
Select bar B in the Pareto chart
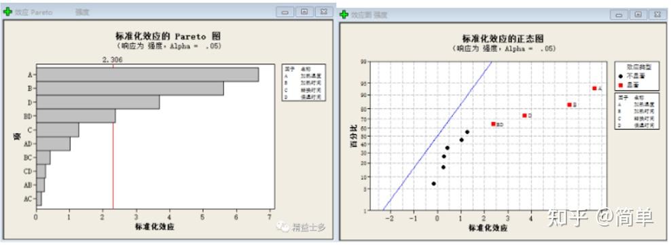[x=130, y=88]
